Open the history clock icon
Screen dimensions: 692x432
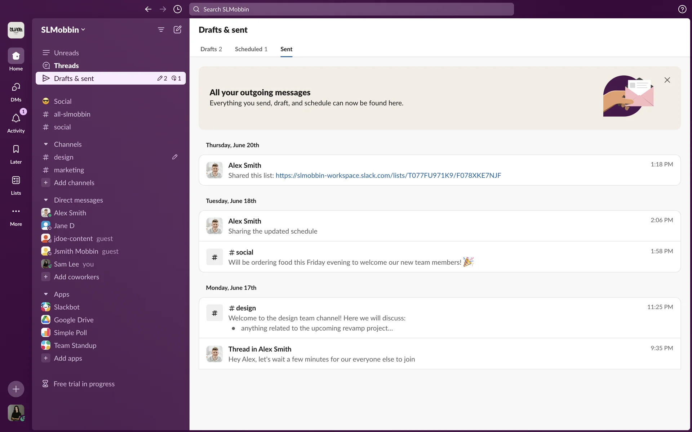point(177,9)
